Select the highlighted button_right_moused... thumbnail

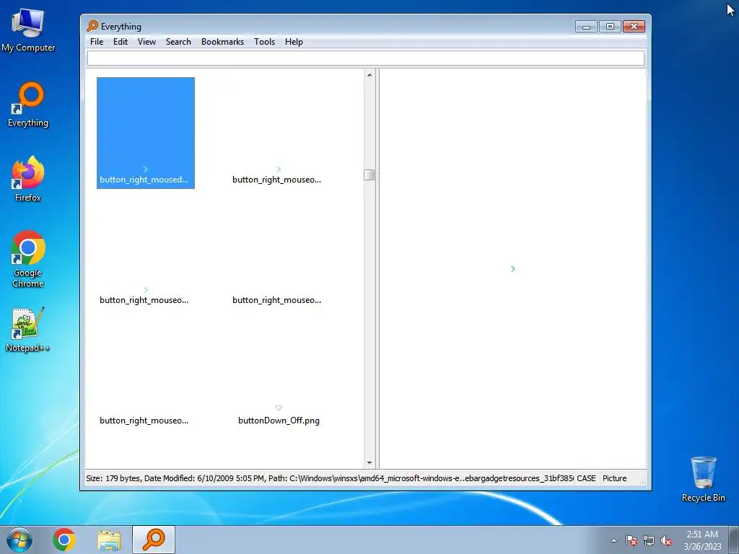coord(146,133)
